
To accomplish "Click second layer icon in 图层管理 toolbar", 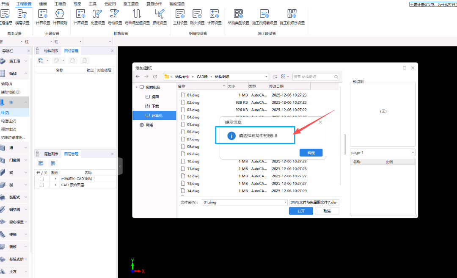I will pyautogui.click(x=53, y=163).
